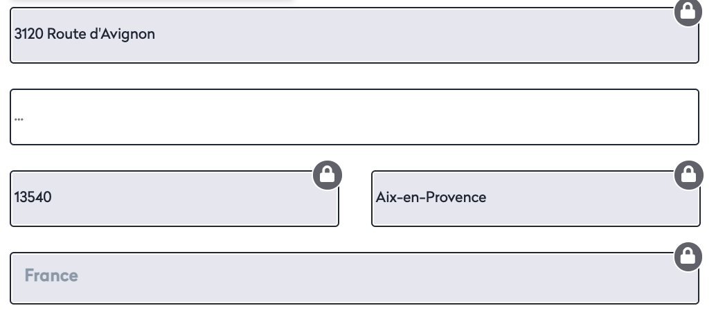Unlock the locked postal code input
Image resolution: width=716 pixels, height=317 pixels.
pos(328,175)
